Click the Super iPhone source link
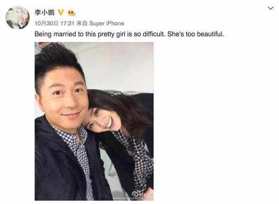This screenshot has width=279, height=204. click(x=107, y=23)
